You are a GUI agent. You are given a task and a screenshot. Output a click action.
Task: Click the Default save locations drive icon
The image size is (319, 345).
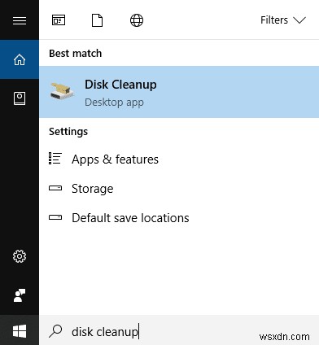(55, 217)
